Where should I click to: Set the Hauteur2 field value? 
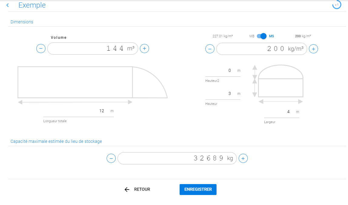[223, 71]
